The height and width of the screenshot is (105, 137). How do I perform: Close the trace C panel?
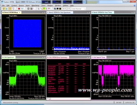[x=89, y=12]
